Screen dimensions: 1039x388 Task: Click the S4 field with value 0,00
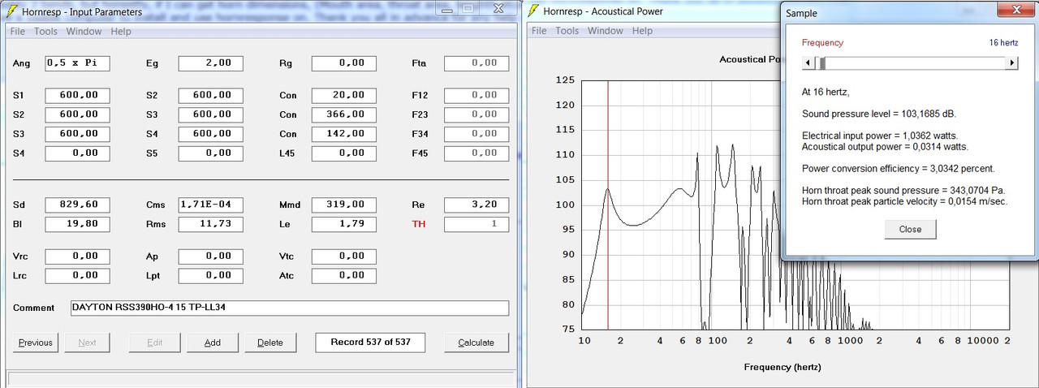(x=77, y=153)
